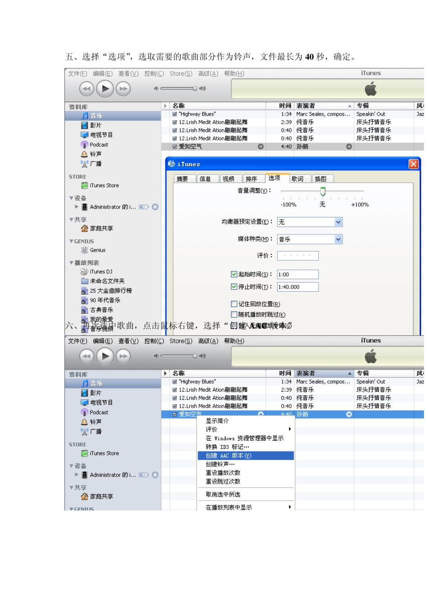Toggle the 起始时间 checkbox
Image resolution: width=428 pixels, height=605 pixels.
tap(234, 274)
